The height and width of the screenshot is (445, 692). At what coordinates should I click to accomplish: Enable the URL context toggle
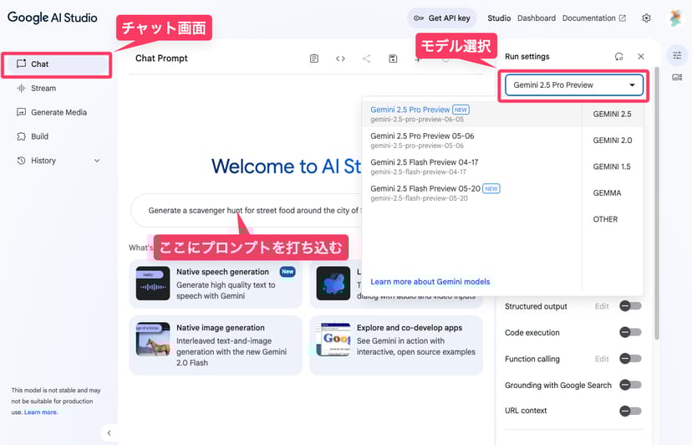[x=630, y=411]
